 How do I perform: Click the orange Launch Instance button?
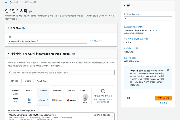[x=163, y=98]
